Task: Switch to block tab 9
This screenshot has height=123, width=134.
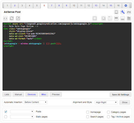Action: [66, 5]
